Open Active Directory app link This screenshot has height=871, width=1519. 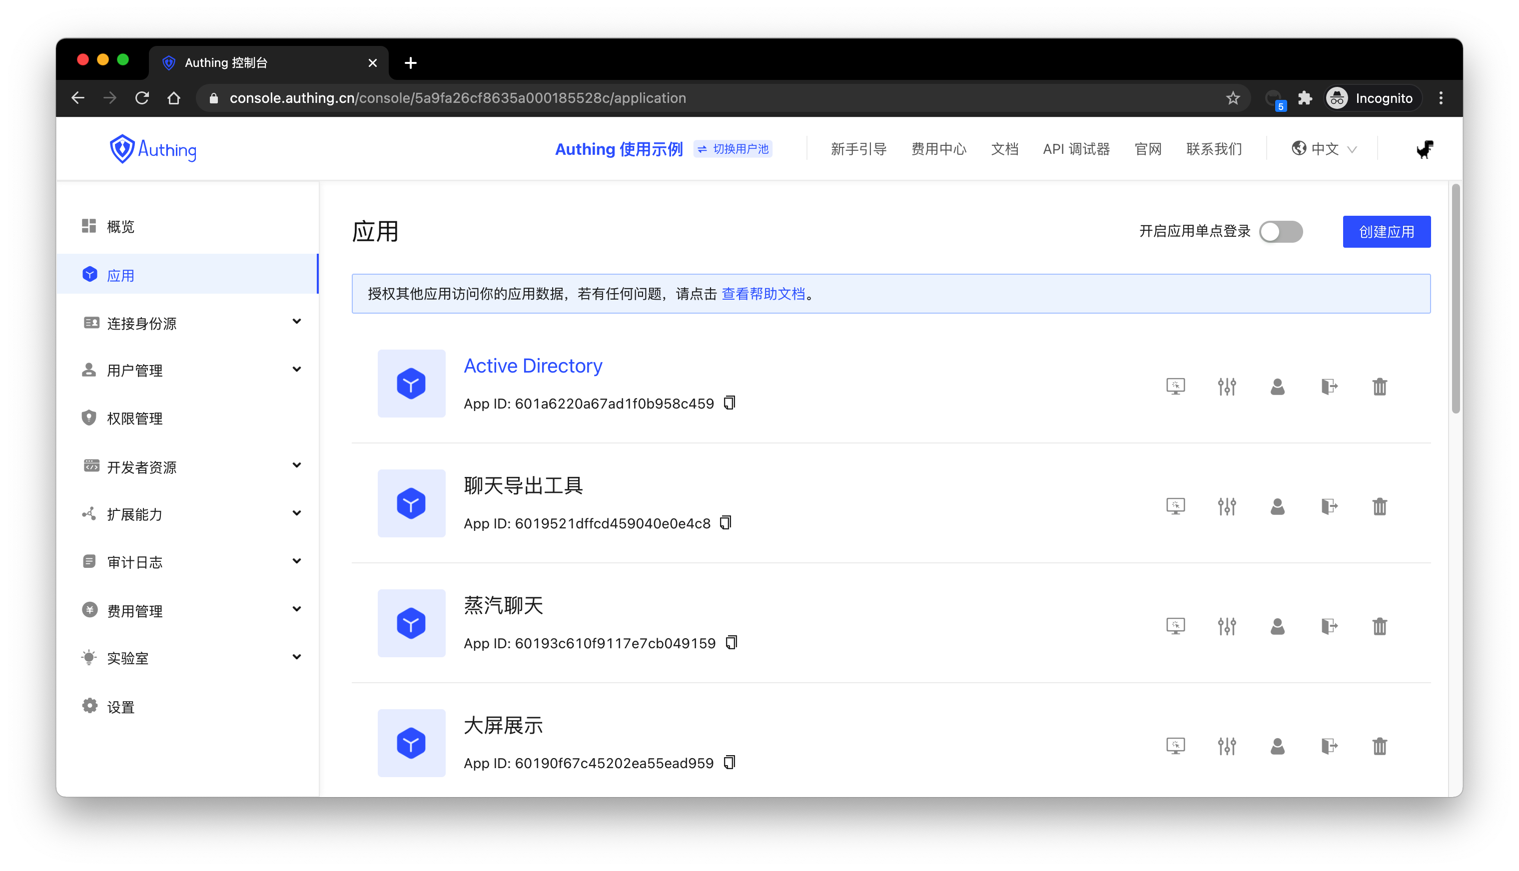pyautogui.click(x=533, y=366)
